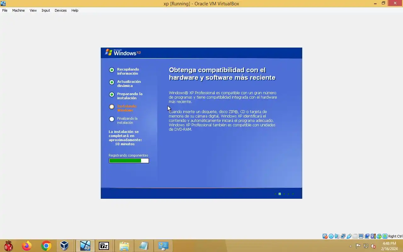Click the Windows XP logo in setup

pyautogui.click(x=123, y=53)
